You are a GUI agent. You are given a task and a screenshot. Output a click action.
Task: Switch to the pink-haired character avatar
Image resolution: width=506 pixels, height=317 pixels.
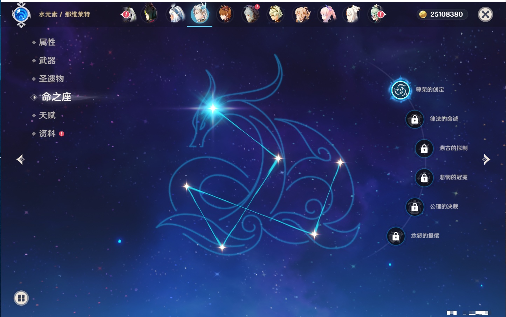pos(326,14)
